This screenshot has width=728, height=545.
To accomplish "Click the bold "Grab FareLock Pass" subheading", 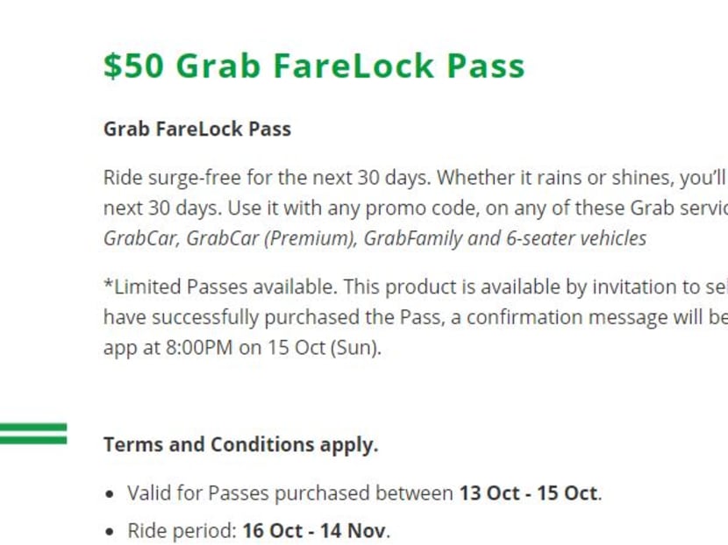I will [196, 129].
